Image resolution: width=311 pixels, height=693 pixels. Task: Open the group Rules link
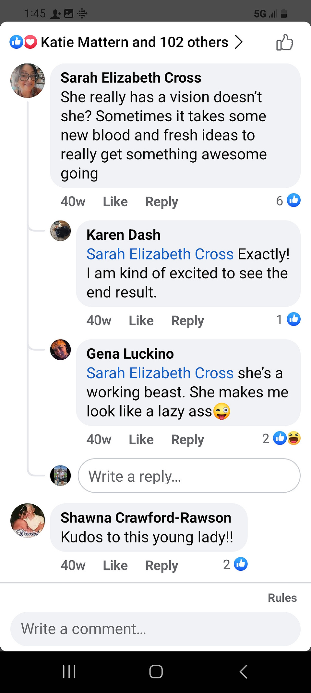point(282,598)
